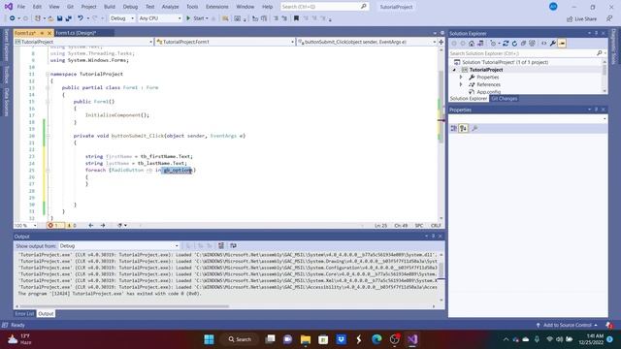Click the top Search (Ctrl+Q) box

pyautogui.click(x=324, y=7)
